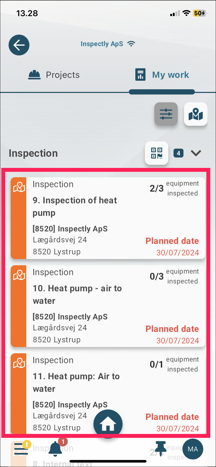216x467 pixels.
Task: Tap the map marker icon on inspection 9
Action: coord(19,187)
